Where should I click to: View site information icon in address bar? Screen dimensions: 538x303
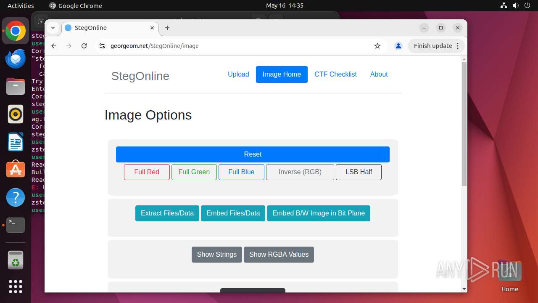point(102,46)
